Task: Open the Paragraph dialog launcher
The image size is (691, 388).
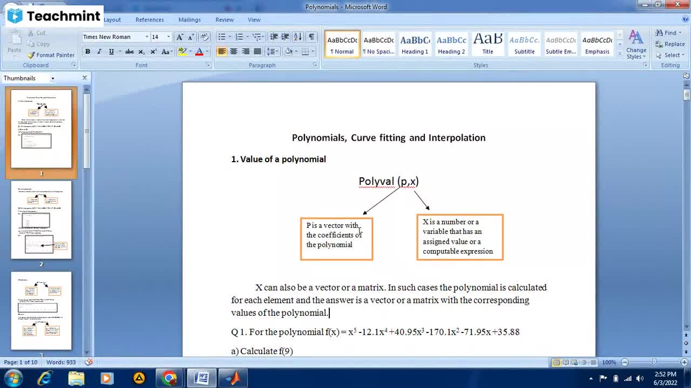Action: tap(315, 65)
